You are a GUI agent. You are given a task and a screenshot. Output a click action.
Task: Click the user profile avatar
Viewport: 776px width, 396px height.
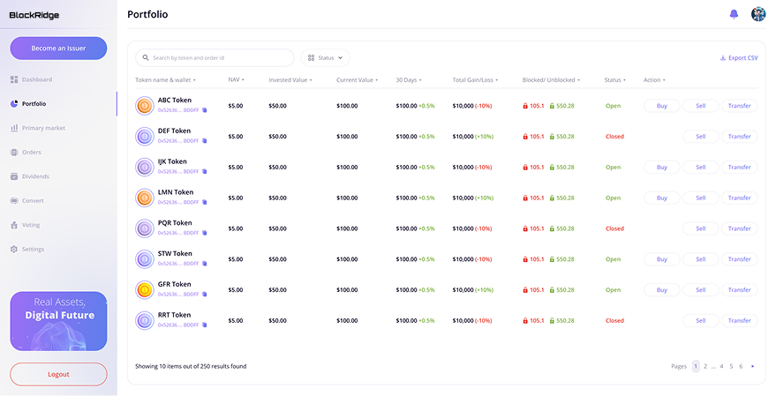758,14
